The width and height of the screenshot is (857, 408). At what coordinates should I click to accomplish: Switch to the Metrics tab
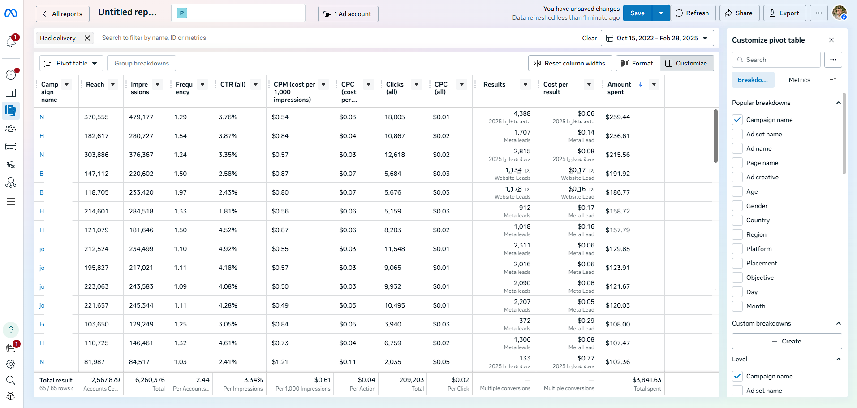coord(799,80)
